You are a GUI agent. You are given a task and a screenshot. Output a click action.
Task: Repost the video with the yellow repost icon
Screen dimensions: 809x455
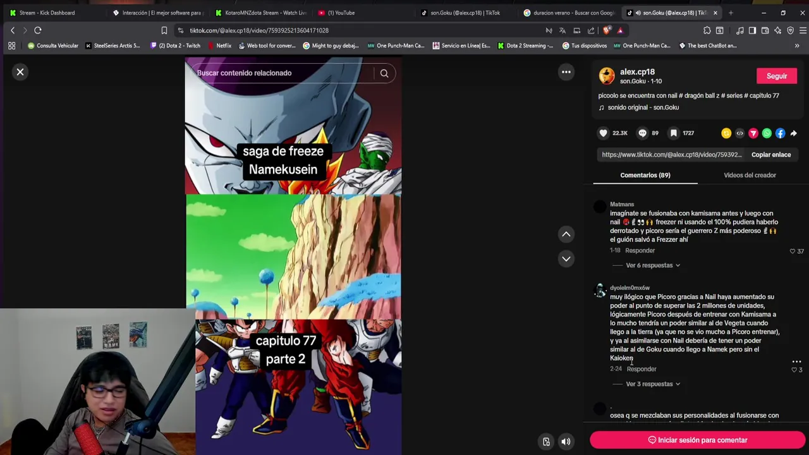pos(726,133)
